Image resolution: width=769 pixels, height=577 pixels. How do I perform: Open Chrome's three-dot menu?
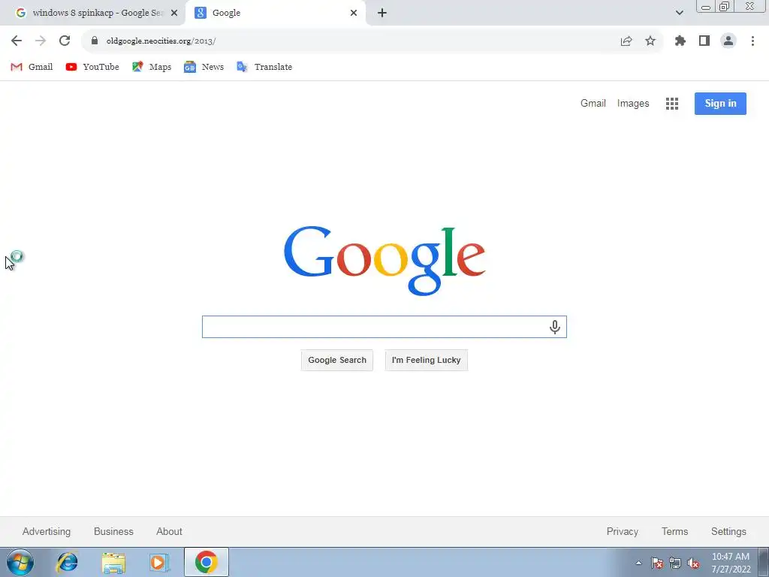(x=752, y=41)
